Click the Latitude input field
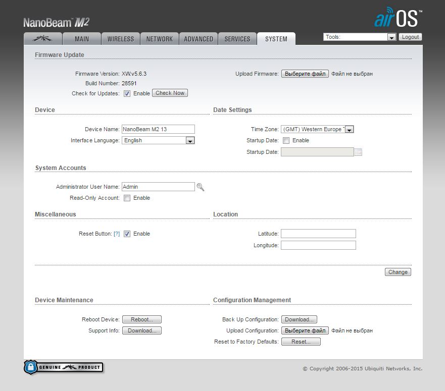445x391 pixels. (x=318, y=234)
